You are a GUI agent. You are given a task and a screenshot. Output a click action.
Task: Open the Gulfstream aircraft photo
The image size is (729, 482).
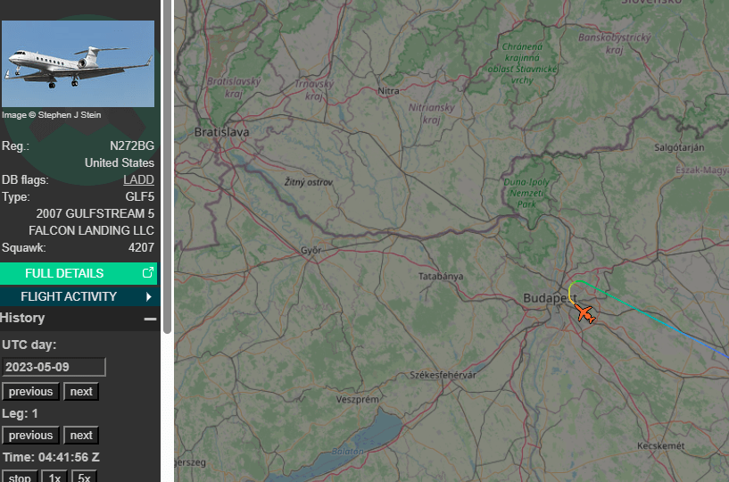pyautogui.click(x=79, y=63)
